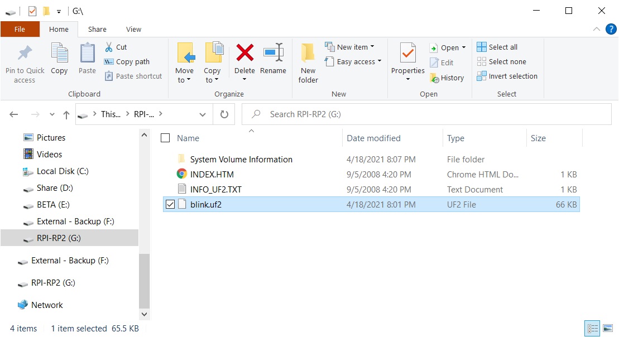This screenshot has height=337, width=619.
Task: Click the Delete red X icon
Action: [x=244, y=53]
